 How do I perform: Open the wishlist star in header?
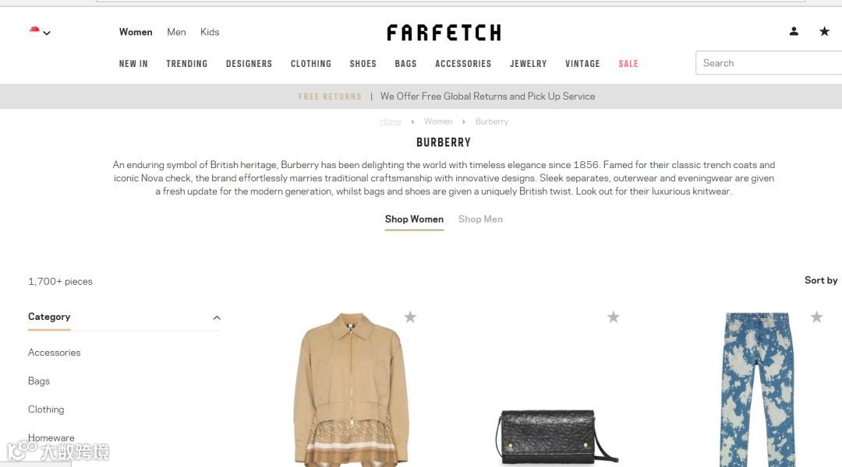click(x=824, y=32)
